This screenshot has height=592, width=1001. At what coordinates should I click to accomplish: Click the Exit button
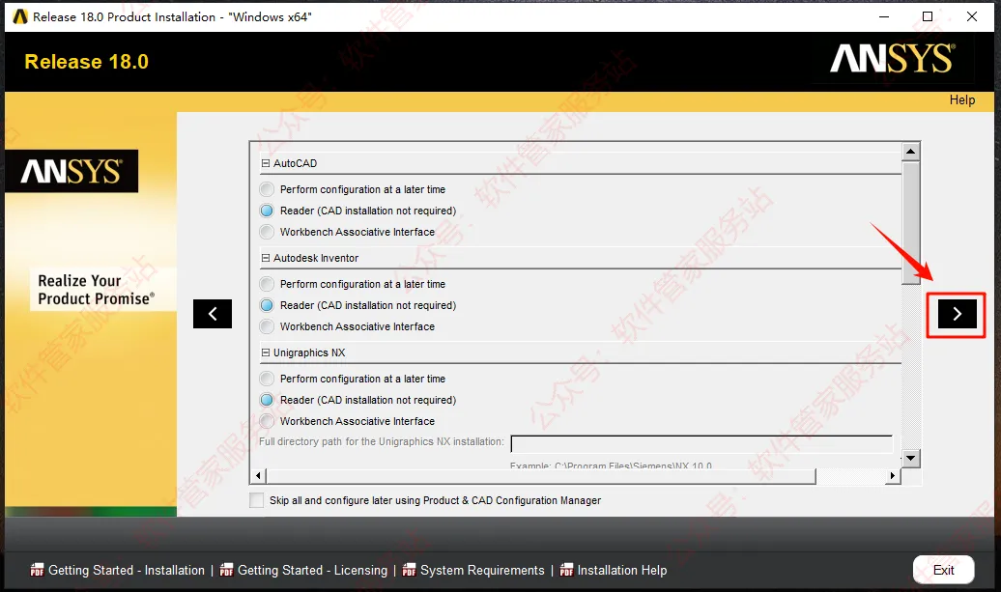(x=944, y=570)
